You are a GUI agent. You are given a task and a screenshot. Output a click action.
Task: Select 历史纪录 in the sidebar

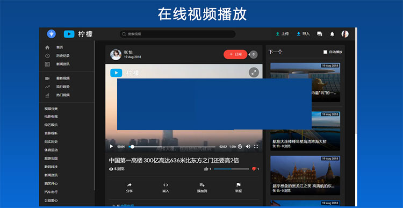[63, 56]
